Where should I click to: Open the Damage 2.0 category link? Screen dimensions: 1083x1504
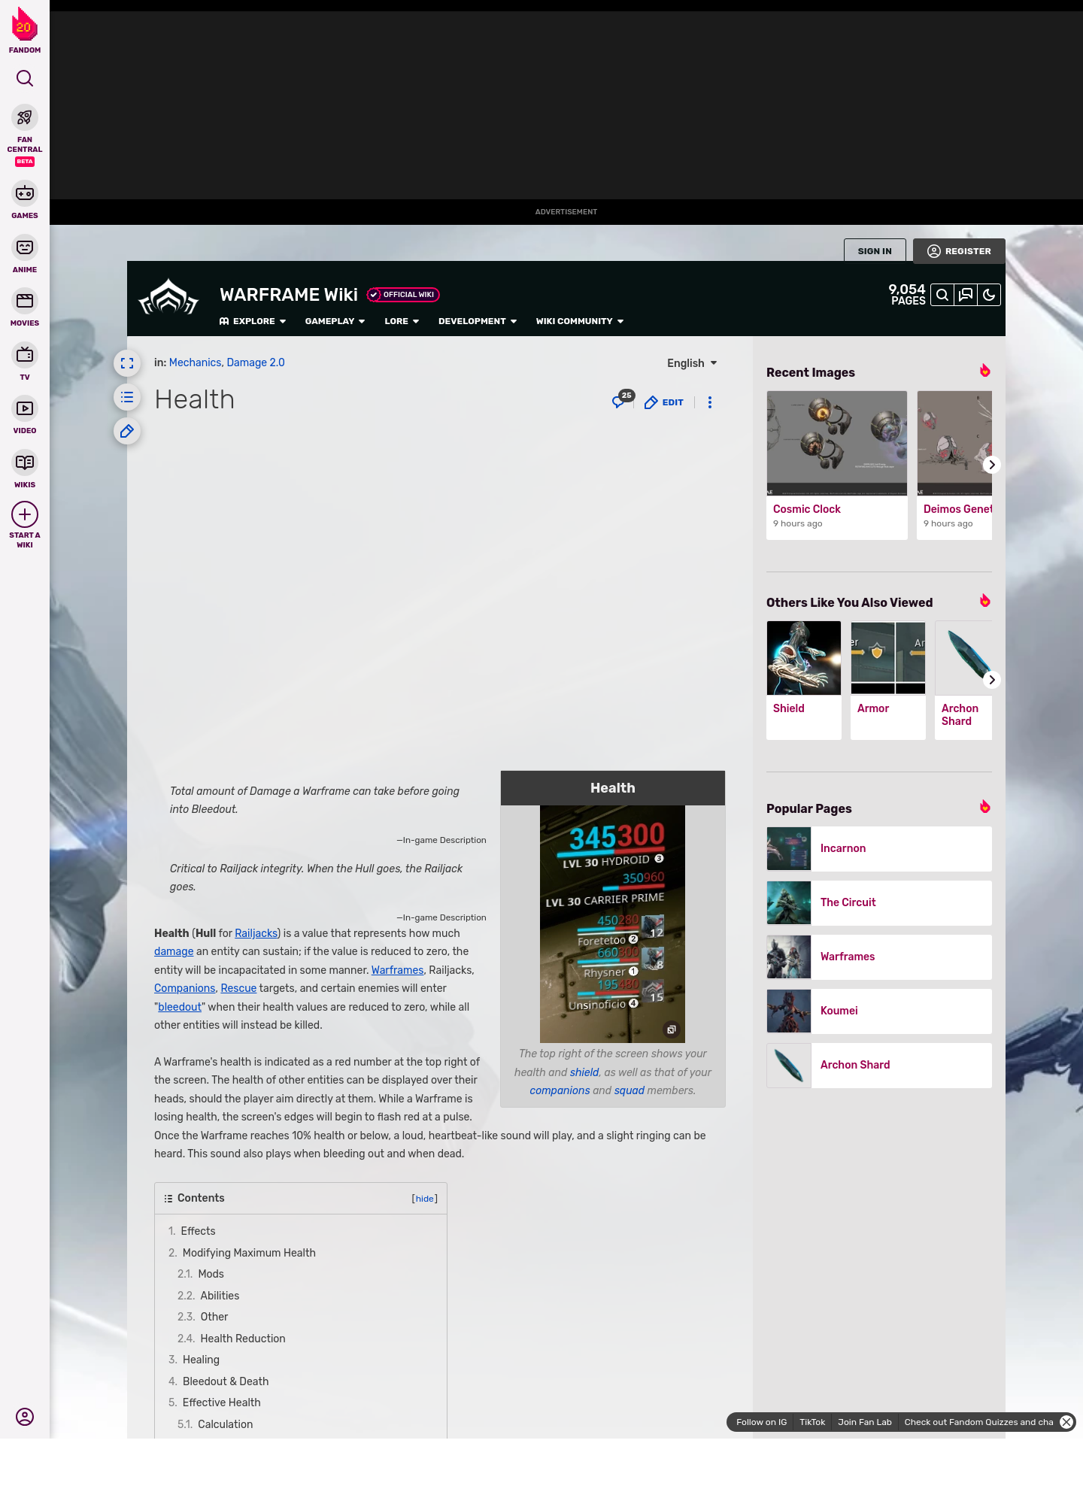256,362
